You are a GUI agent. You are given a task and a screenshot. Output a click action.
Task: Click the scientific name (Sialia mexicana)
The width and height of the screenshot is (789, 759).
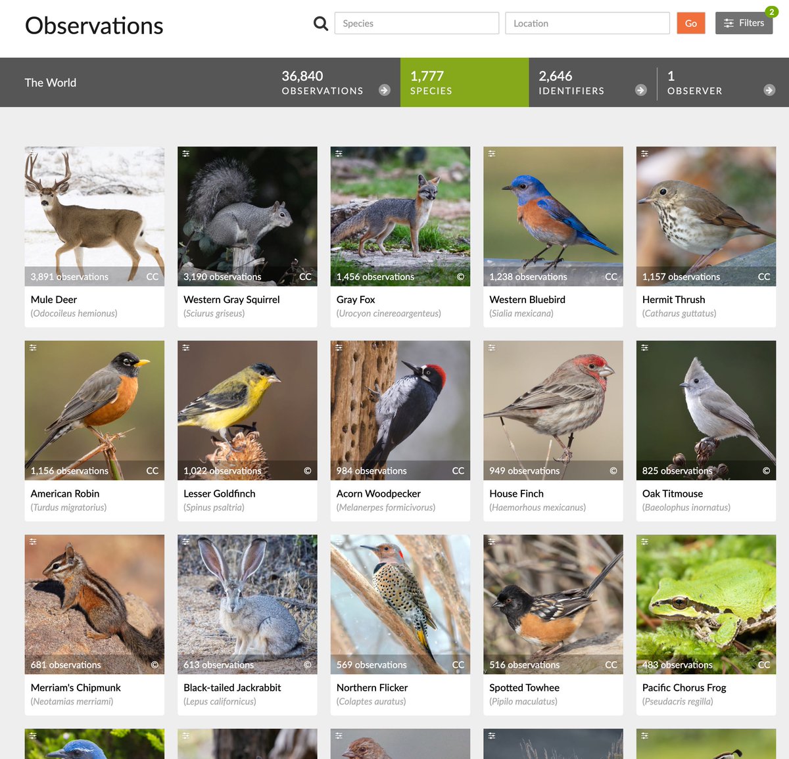(521, 313)
